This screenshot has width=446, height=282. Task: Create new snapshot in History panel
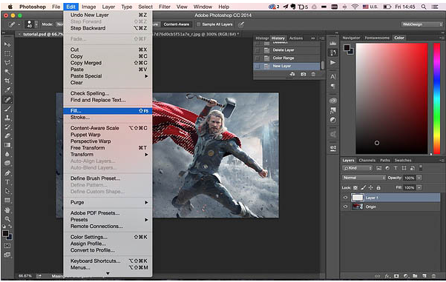(304, 74)
